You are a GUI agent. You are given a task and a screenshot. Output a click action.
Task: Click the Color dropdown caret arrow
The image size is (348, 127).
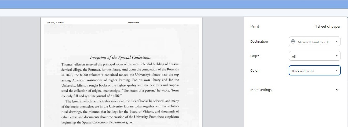[x=336, y=71]
